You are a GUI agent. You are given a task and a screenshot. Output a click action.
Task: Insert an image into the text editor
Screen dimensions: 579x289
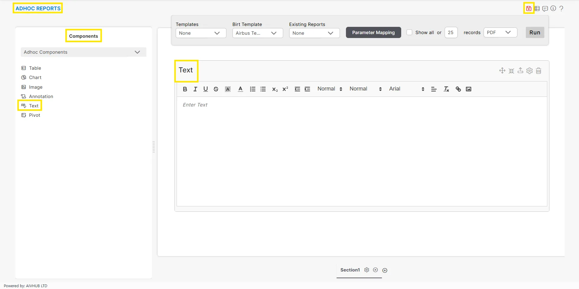click(469, 89)
